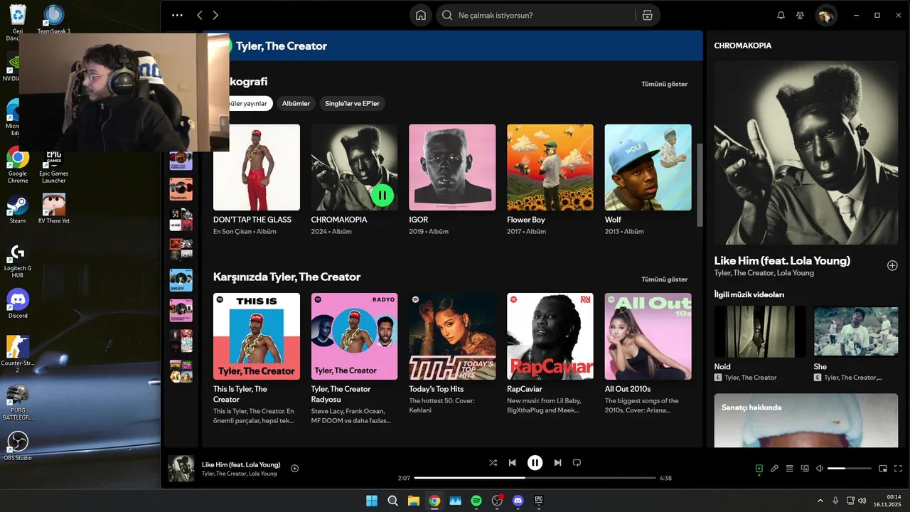The image size is (910, 512).
Task: Toggle shuffle playback
Action: [493, 463]
